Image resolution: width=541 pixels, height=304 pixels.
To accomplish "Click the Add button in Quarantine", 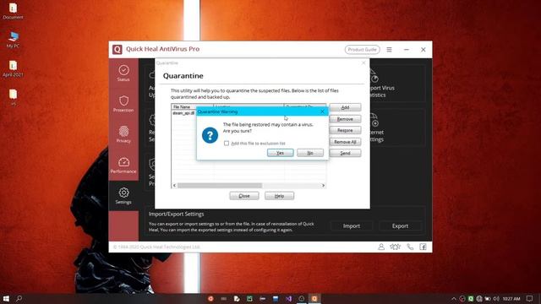I will [x=345, y=107].
